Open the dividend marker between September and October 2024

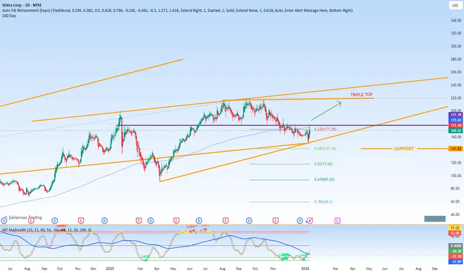click(x=54, y=220)
